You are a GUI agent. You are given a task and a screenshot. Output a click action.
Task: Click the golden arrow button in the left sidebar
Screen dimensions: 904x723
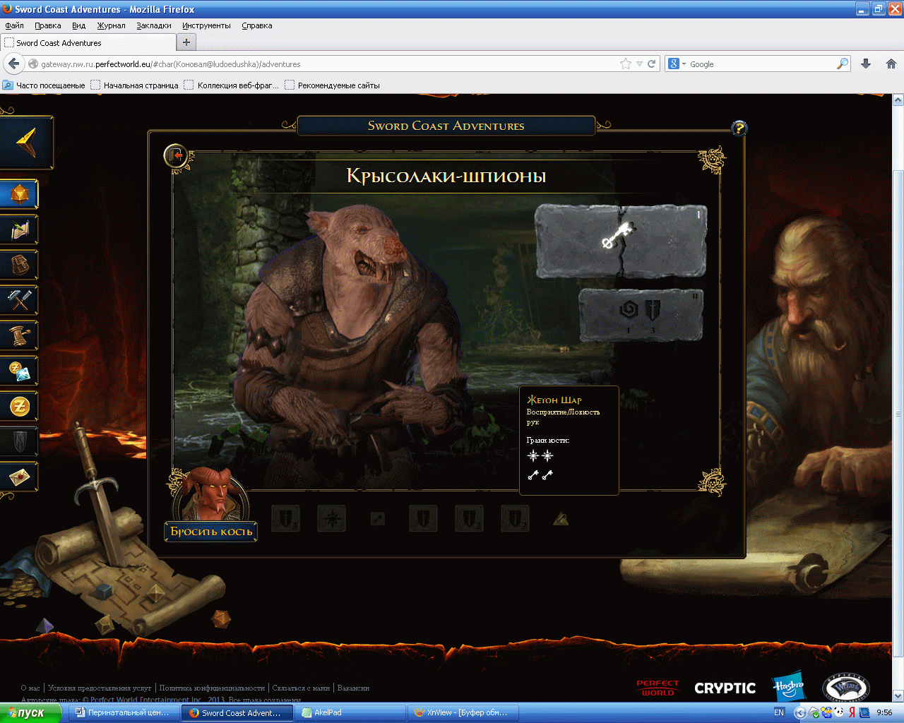tap(26, 143)
